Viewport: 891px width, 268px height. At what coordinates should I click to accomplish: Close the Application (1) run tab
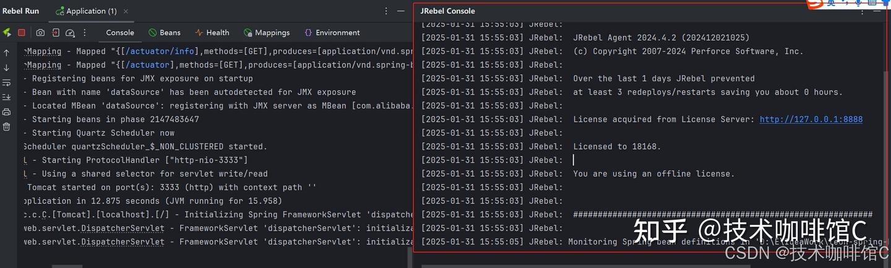coord(126,11)
